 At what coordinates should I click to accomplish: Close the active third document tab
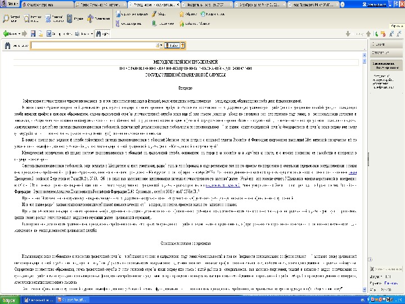(x=178, y=5)
